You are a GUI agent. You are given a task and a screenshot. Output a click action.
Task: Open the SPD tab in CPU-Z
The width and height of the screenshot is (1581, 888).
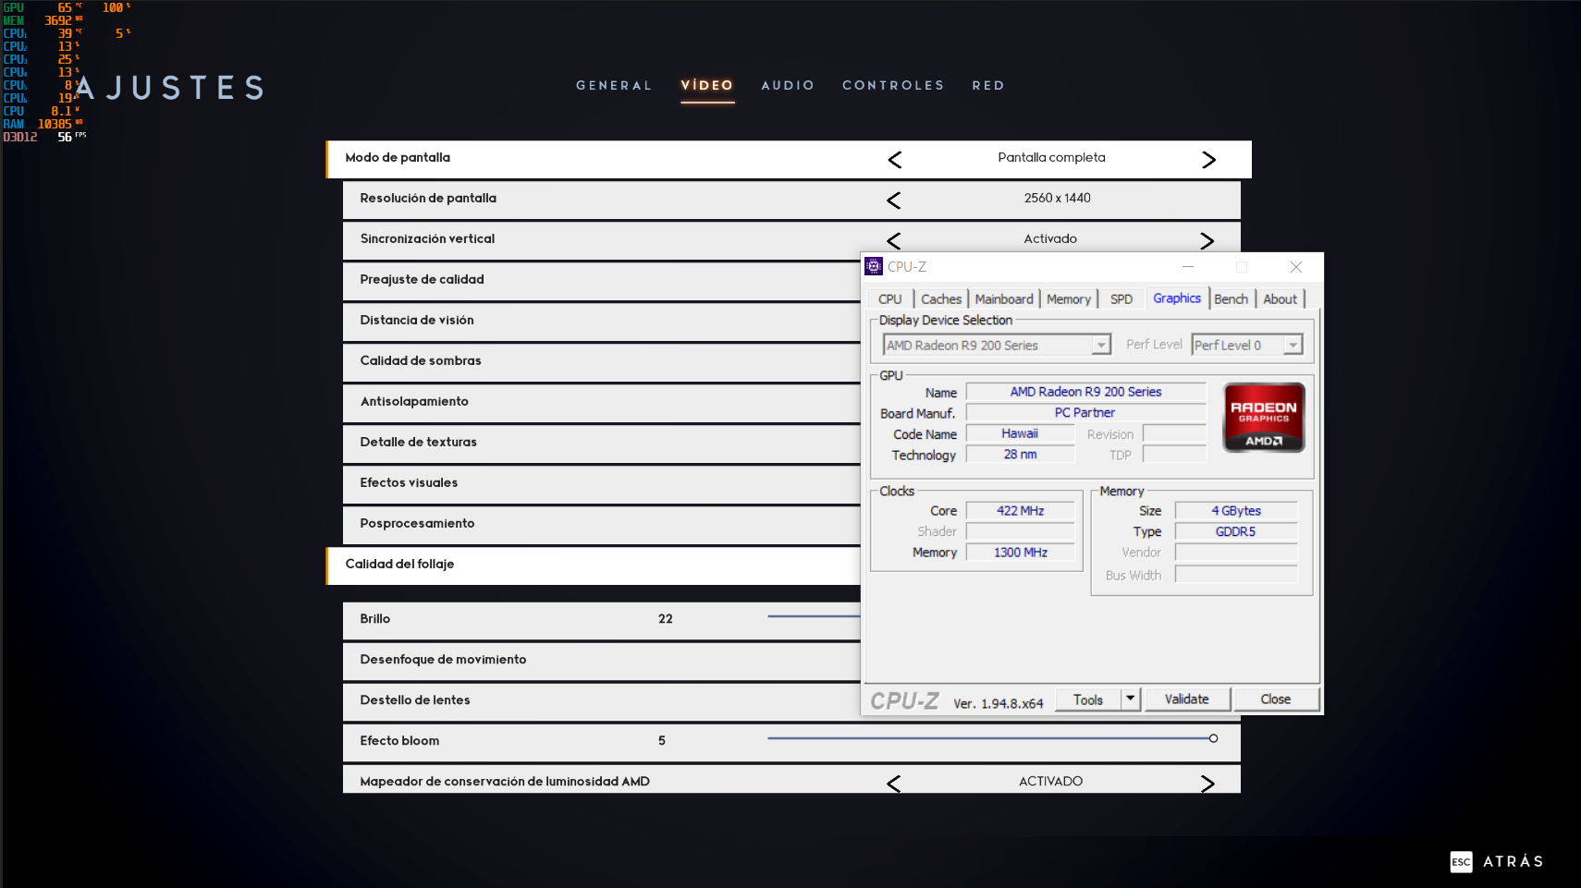[1121, 299]
